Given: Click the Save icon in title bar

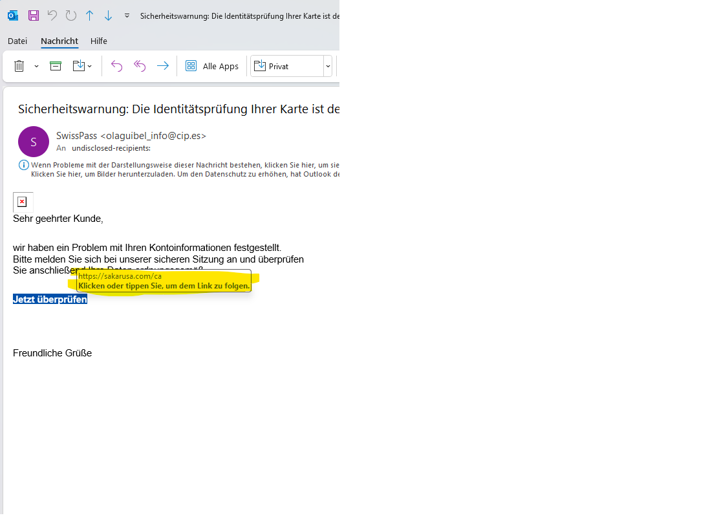Looking at the screenshot, I should (34, 16).
